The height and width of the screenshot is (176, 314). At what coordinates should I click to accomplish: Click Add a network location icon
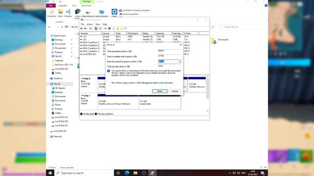point(102,12)
